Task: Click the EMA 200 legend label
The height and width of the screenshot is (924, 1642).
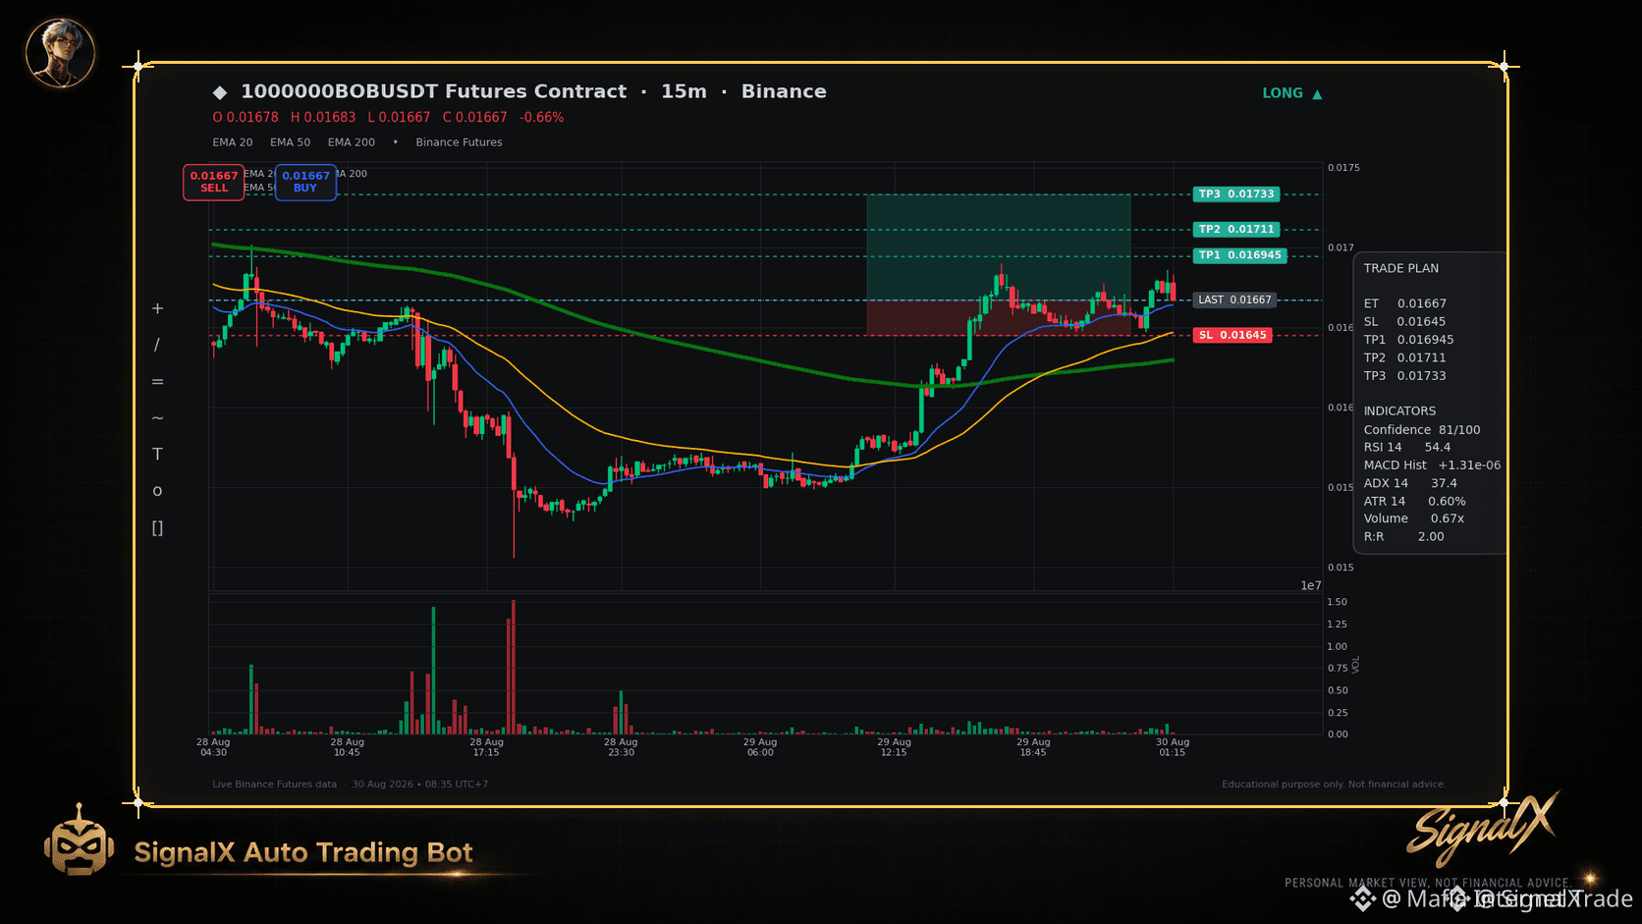Action: tap(351, 142)
